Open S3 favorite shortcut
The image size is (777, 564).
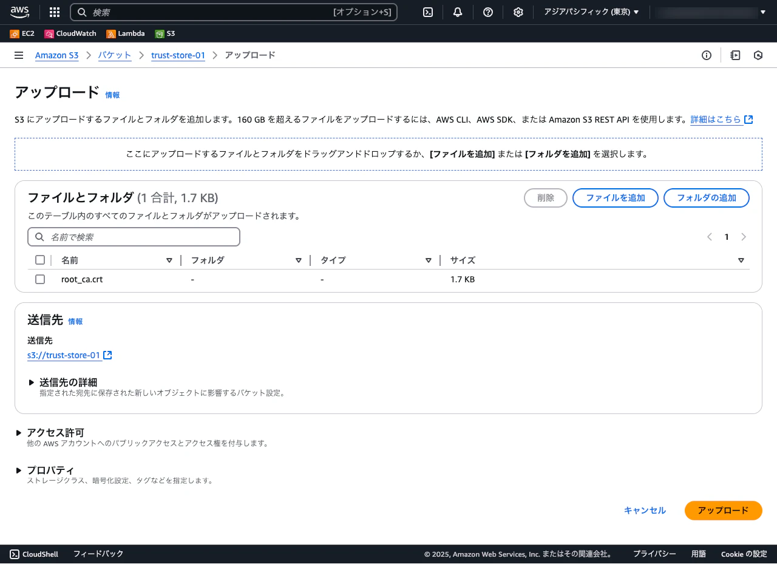click(x=165, y=34)
